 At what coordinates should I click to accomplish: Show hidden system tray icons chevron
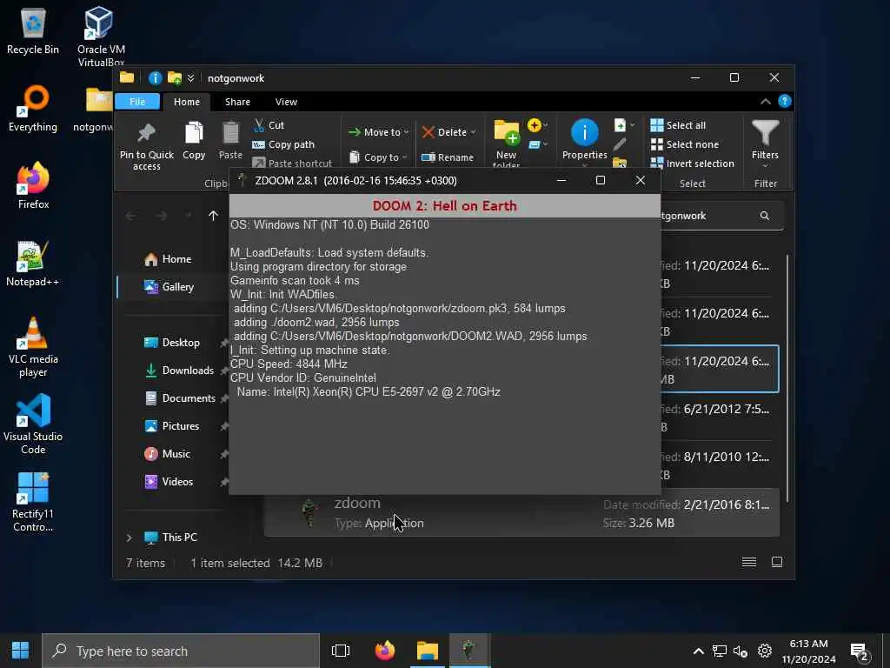(x=699, y=651)
